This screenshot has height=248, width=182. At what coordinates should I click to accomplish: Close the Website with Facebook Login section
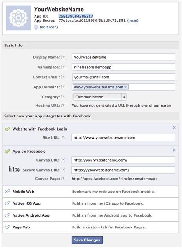tap(174, 127)
